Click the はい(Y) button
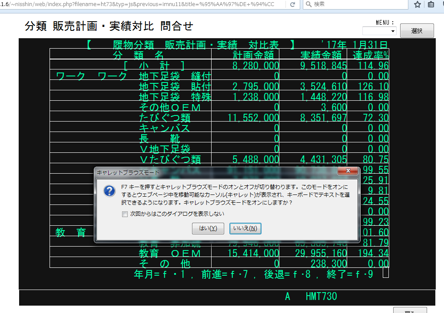Viewport: 444px width, 313px height. point(208,228)
